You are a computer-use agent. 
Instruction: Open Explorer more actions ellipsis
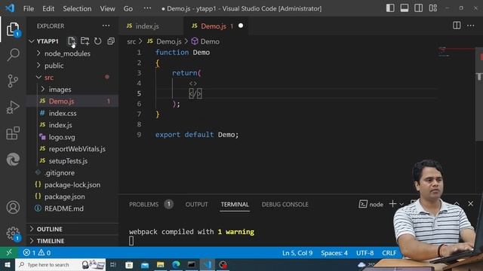106,26
